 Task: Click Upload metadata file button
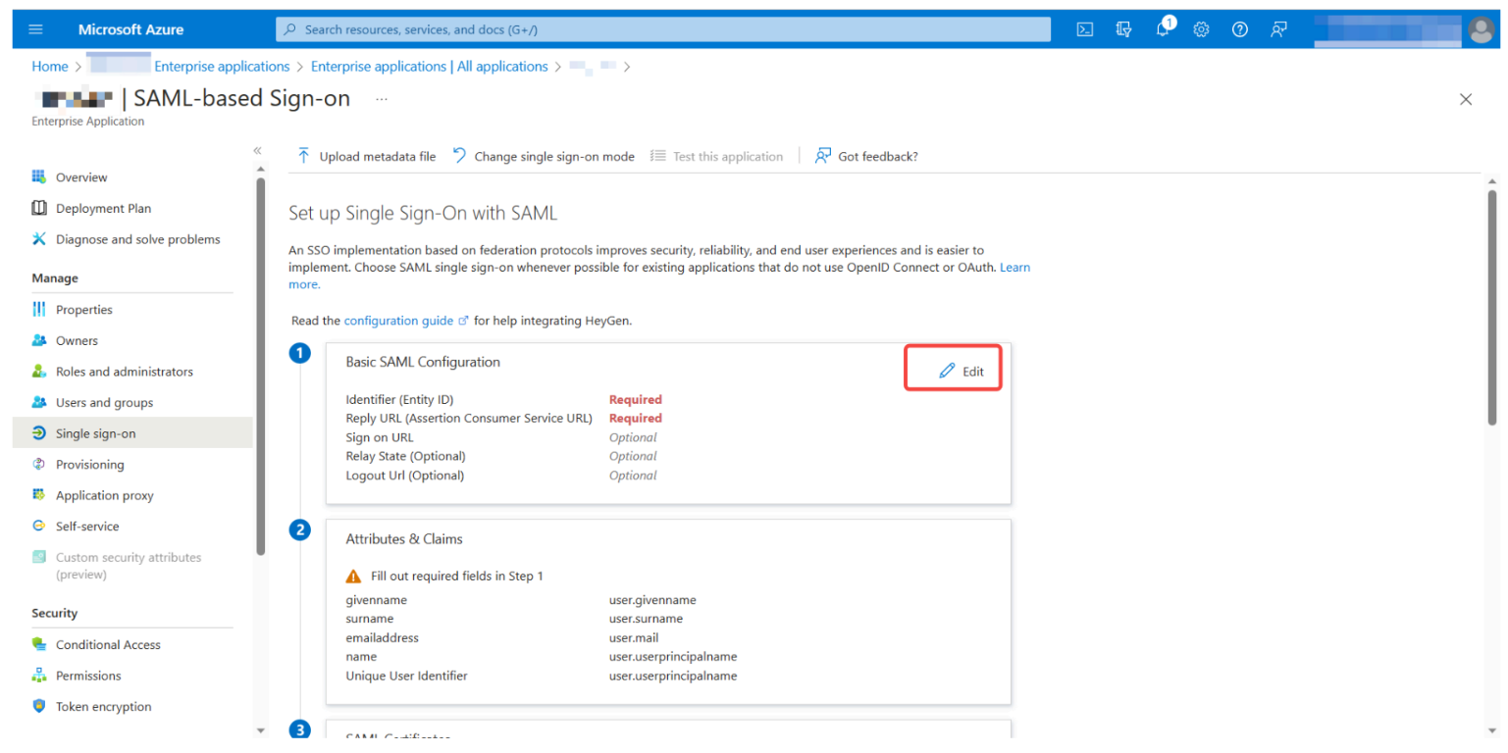coord(365,156)
